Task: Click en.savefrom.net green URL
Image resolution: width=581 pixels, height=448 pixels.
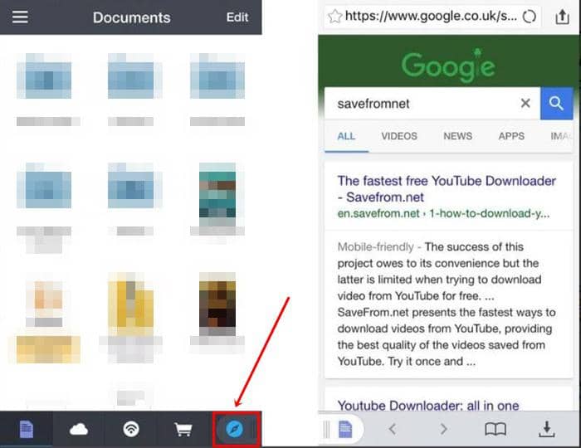Action: tap(443, 214)
